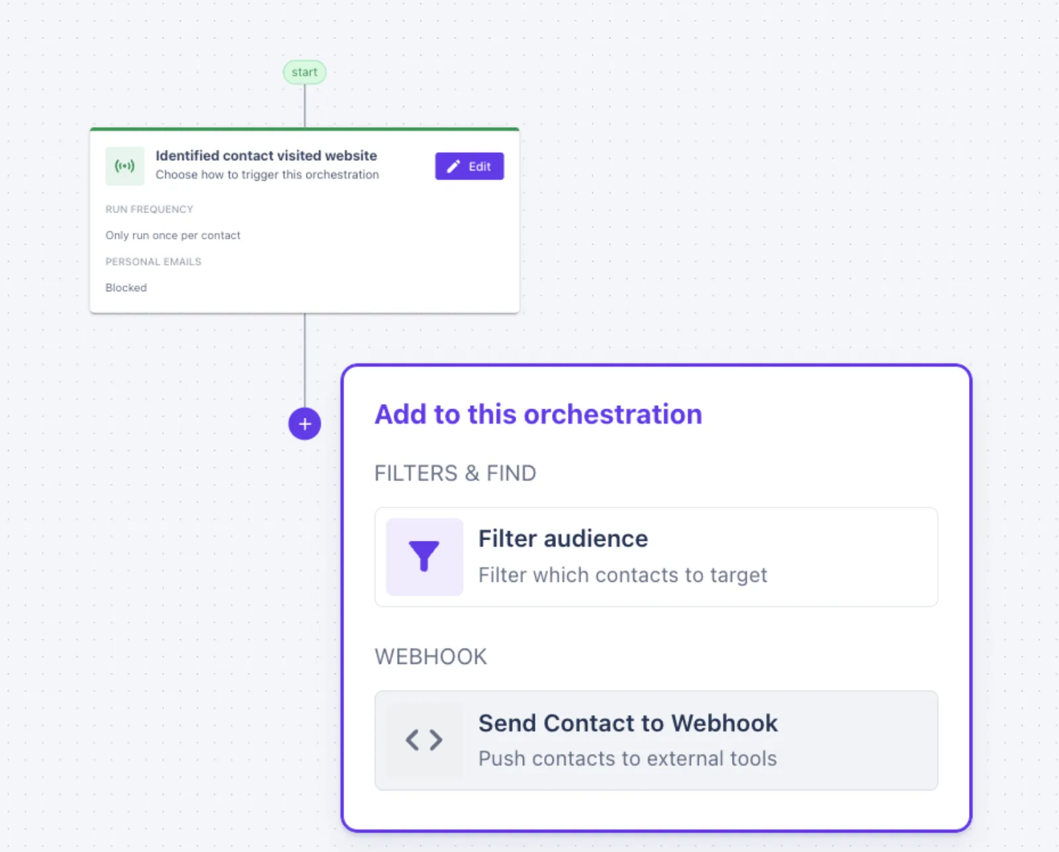Click the "RUN FREQUENCY" label
The width and height of the screenshot is (1059, 852).
point(149,209)
